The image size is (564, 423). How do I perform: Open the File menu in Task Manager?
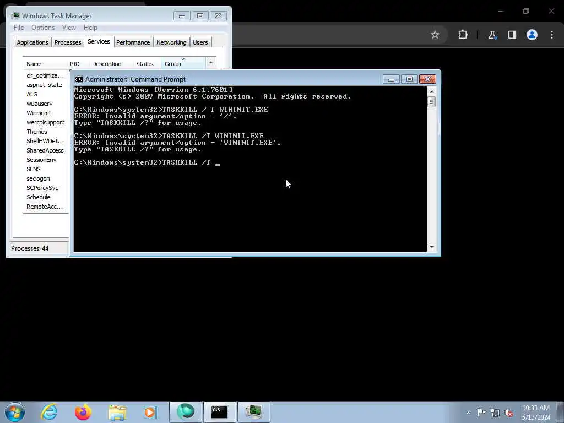pos(19,28)
